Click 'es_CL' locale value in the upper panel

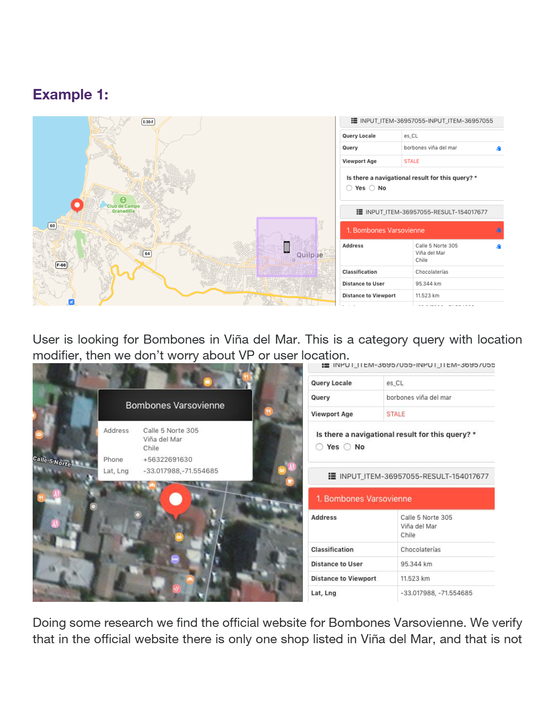pos(411,136)
